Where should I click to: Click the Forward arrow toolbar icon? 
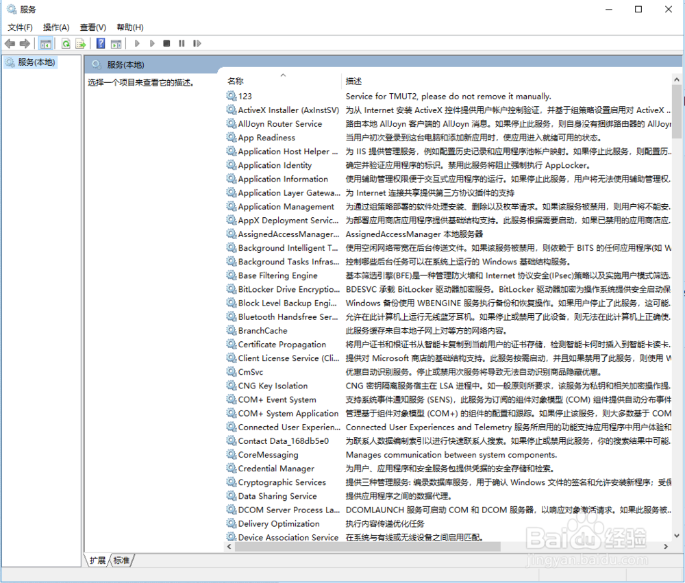(25, 43)
